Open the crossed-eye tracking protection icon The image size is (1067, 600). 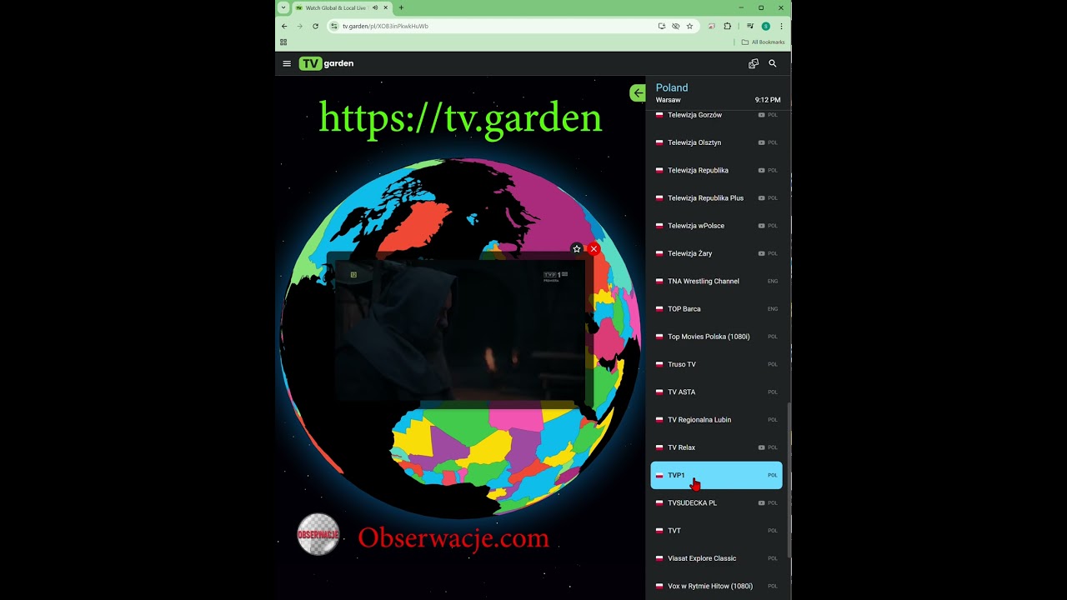pos(675,26)
